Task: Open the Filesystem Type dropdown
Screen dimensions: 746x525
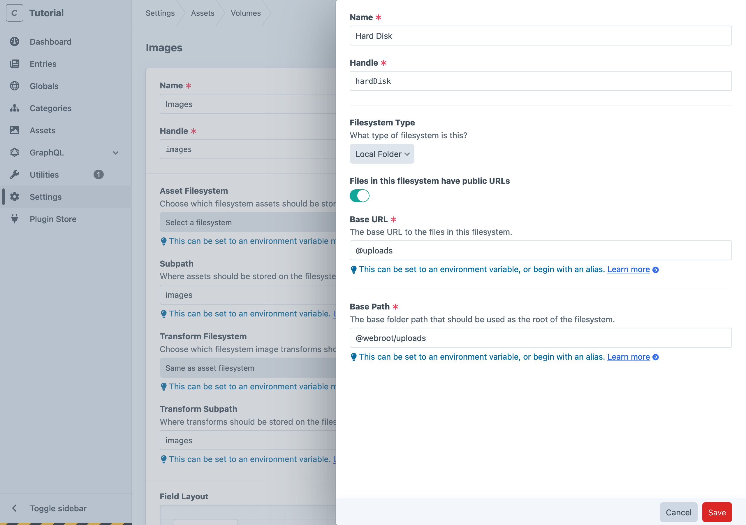Action: click(x=382, y=153)
